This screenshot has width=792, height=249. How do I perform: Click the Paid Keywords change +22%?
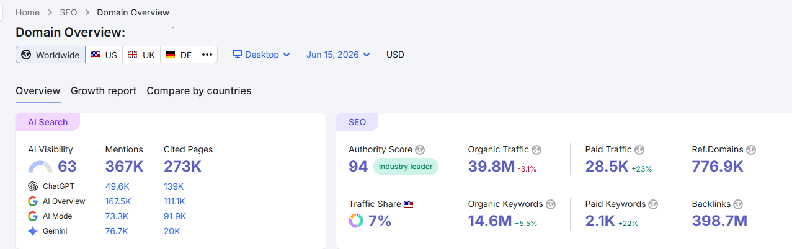[x=627, y=223]
